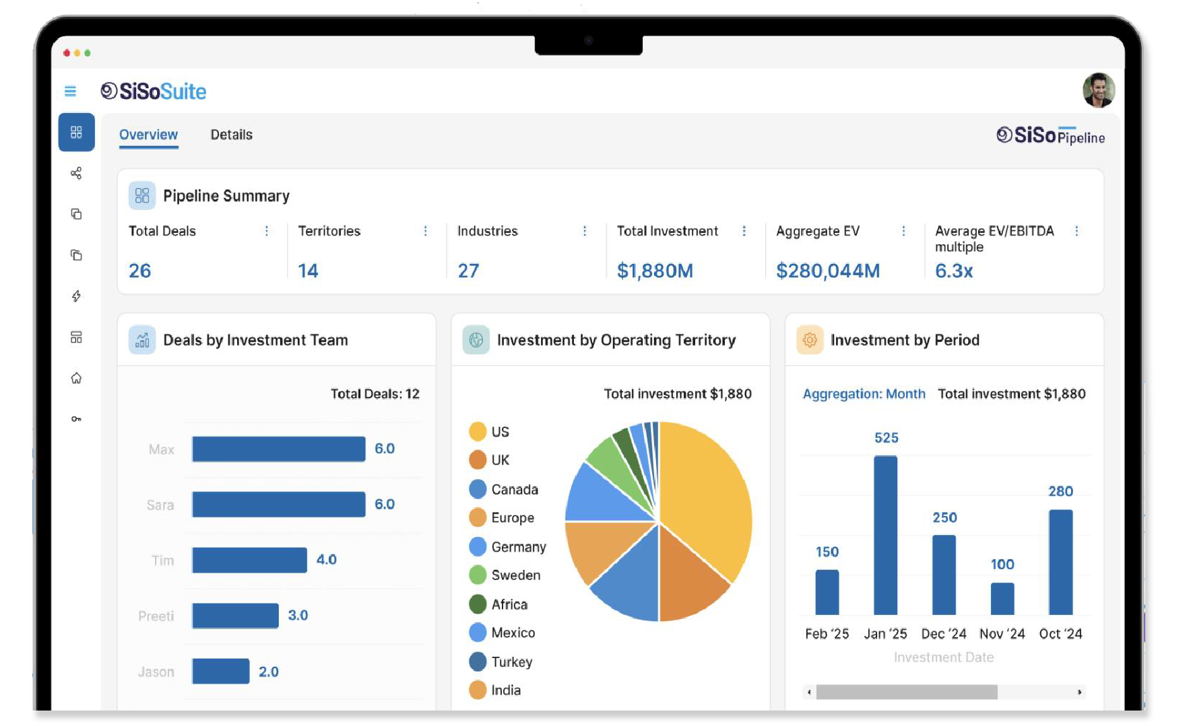Switch to the Details tab
Viewport: 1191px width, 726px height.
coord(231,135)
